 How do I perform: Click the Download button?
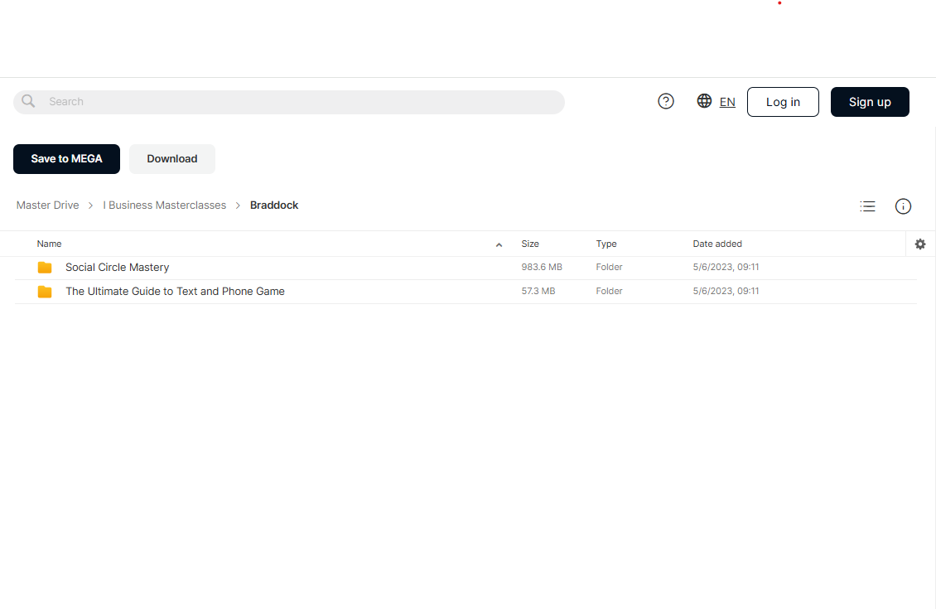(x=172, y=159)
